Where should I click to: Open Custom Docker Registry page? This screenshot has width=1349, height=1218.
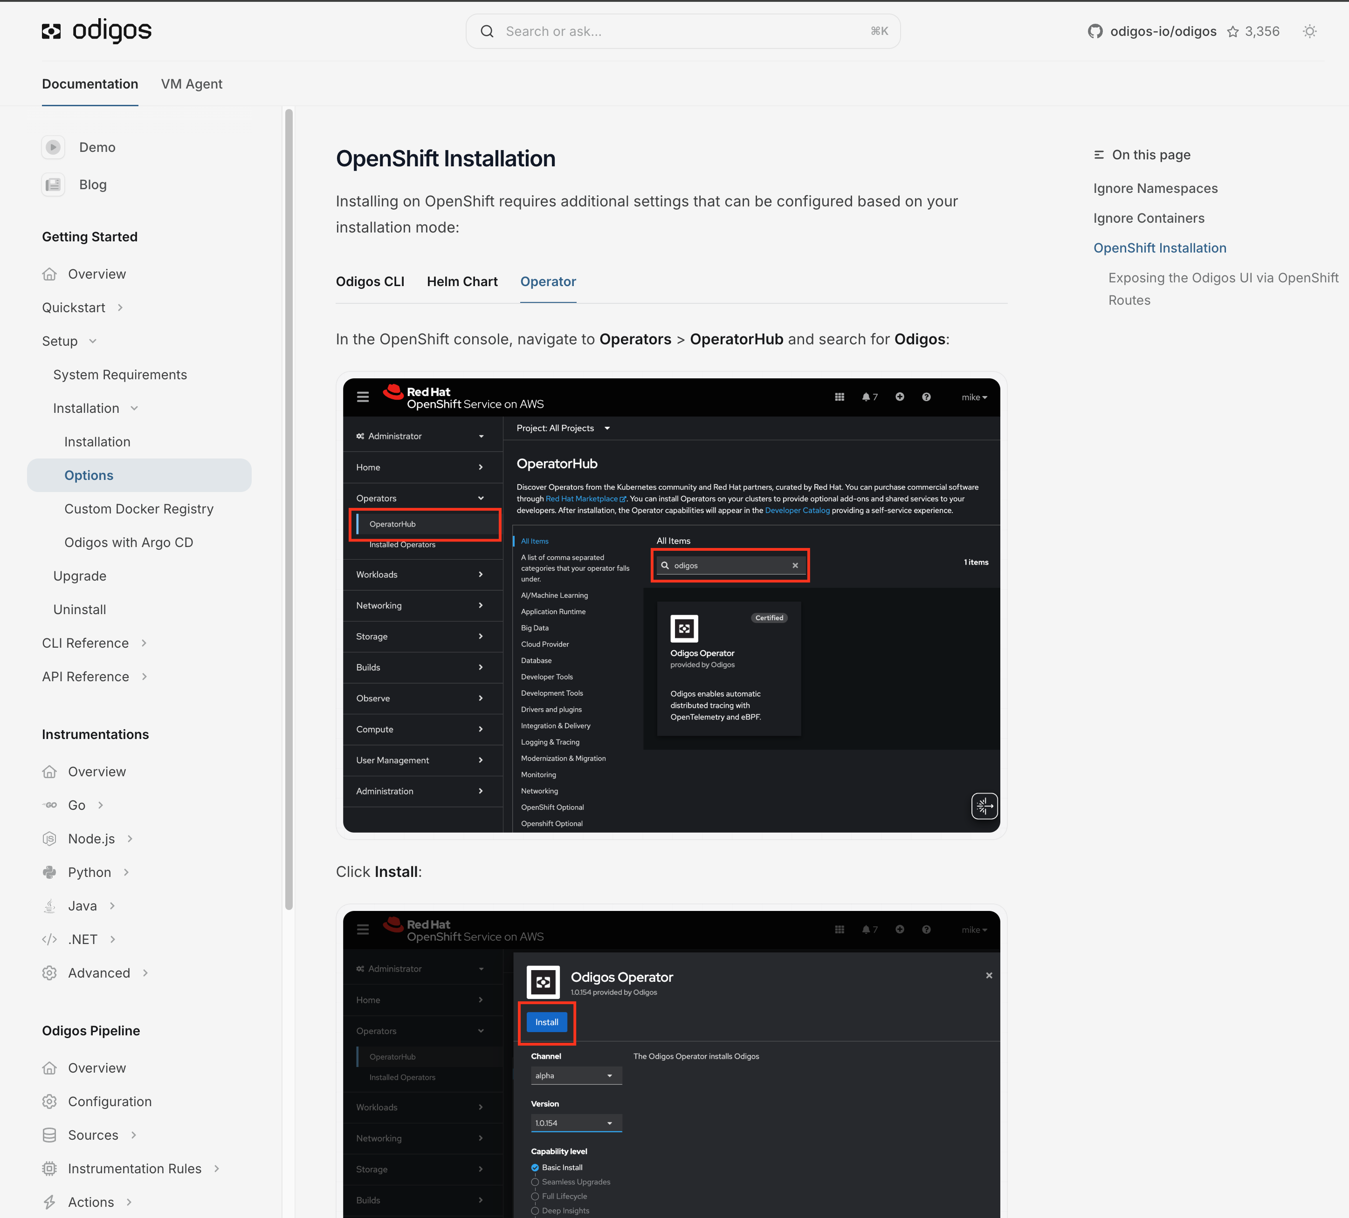point(139,509)
